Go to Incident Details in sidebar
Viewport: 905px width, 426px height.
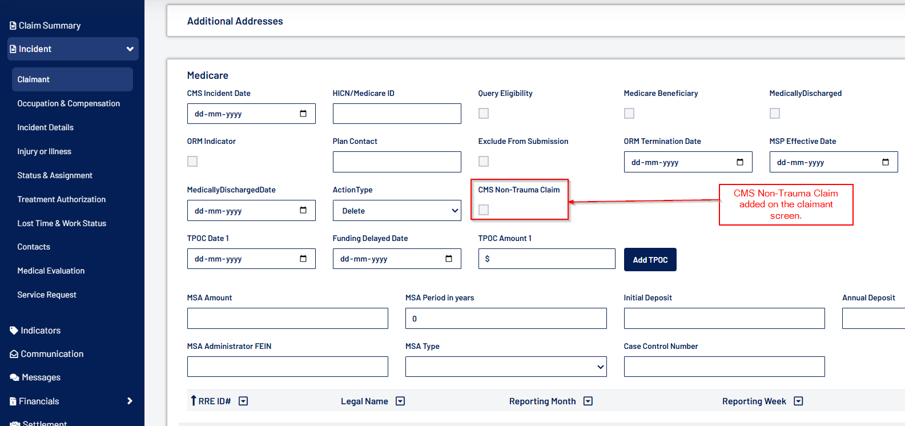point(46,127)
